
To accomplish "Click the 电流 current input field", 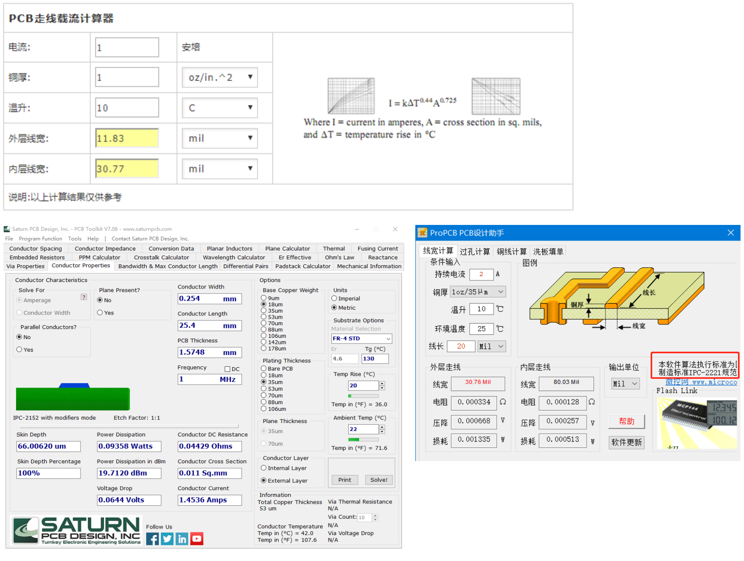I will (127, 47).
